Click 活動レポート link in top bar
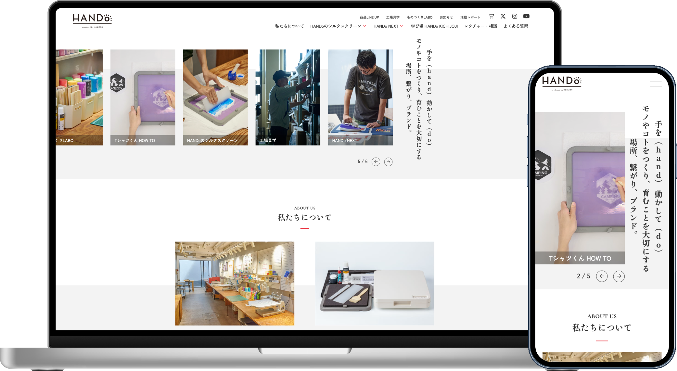The height and width of the screenshot is (371, 677). pos(470,18)
